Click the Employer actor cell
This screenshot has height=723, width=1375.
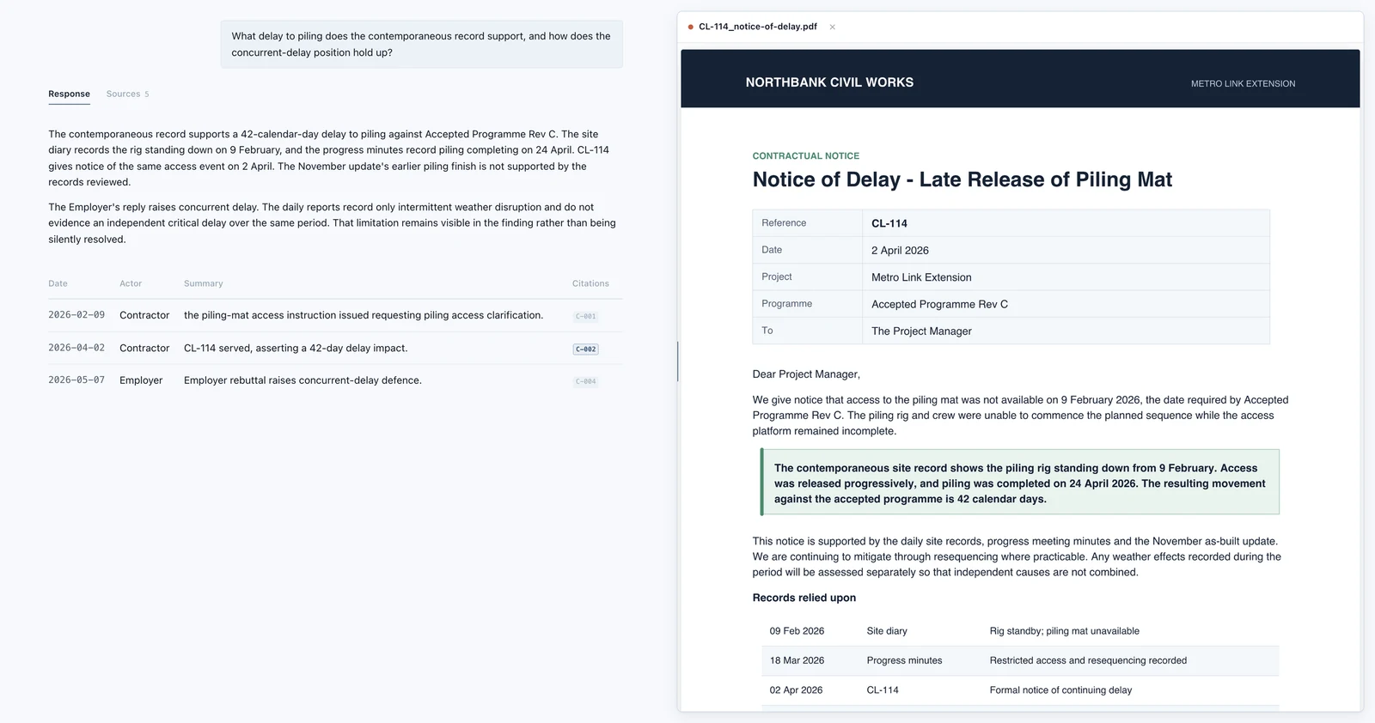click(141, 380)
